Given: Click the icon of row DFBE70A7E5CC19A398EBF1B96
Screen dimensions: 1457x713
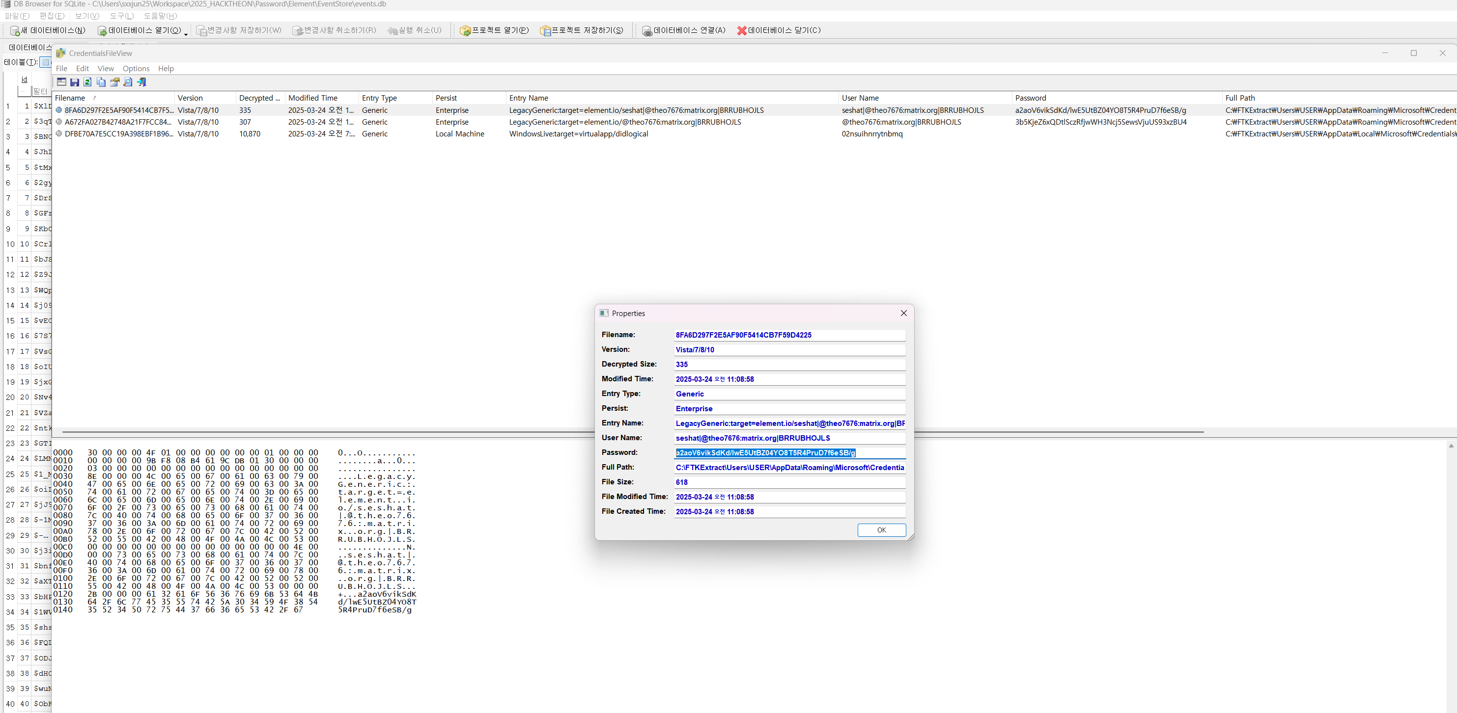Looking at the screenshot, I should tap(59, 134).
